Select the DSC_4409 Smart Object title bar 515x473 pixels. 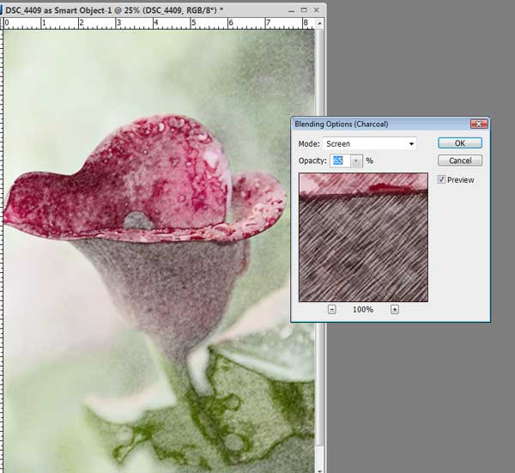(129, 8)
